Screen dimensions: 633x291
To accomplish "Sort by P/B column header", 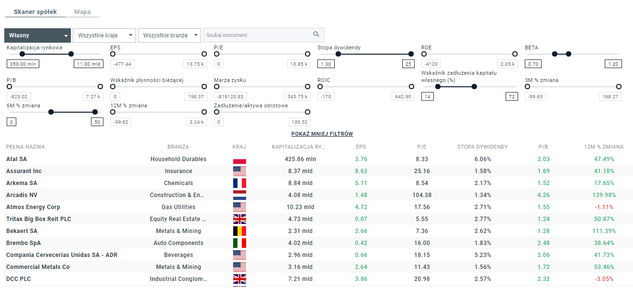I will (543, 147).
